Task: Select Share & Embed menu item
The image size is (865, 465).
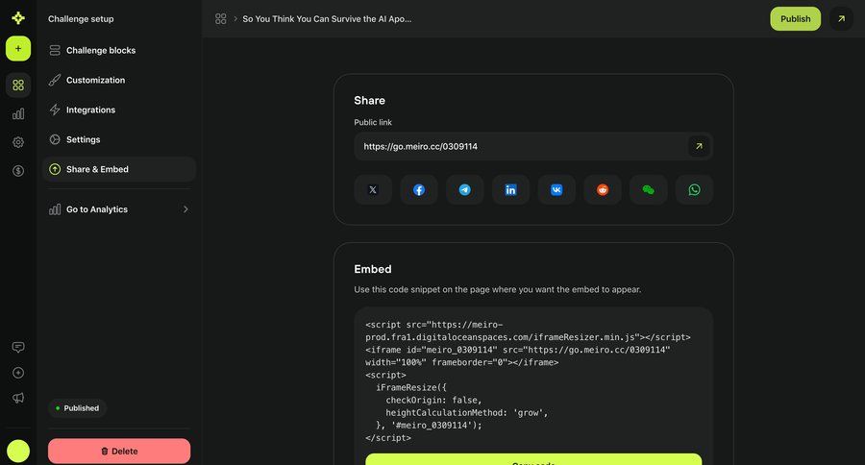Action: tap(119, 169)
